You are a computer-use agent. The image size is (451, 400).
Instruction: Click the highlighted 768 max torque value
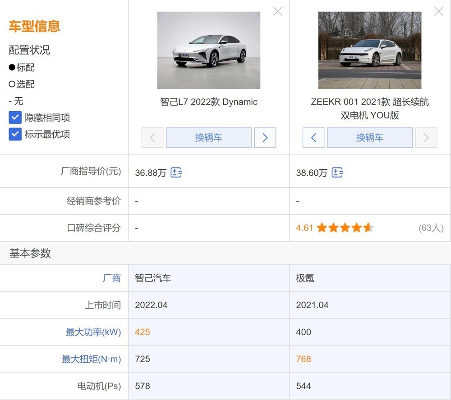[x=304, y=359]
